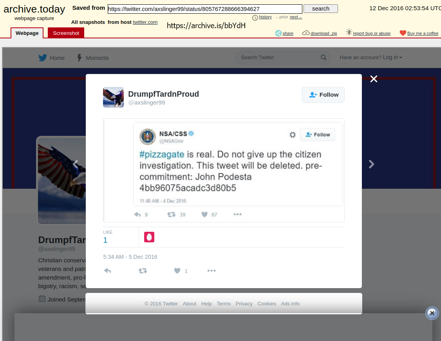Click the DrumpfTardnProud eagle avatar in the tweet
441x341 pixels.
pos(113,97)
